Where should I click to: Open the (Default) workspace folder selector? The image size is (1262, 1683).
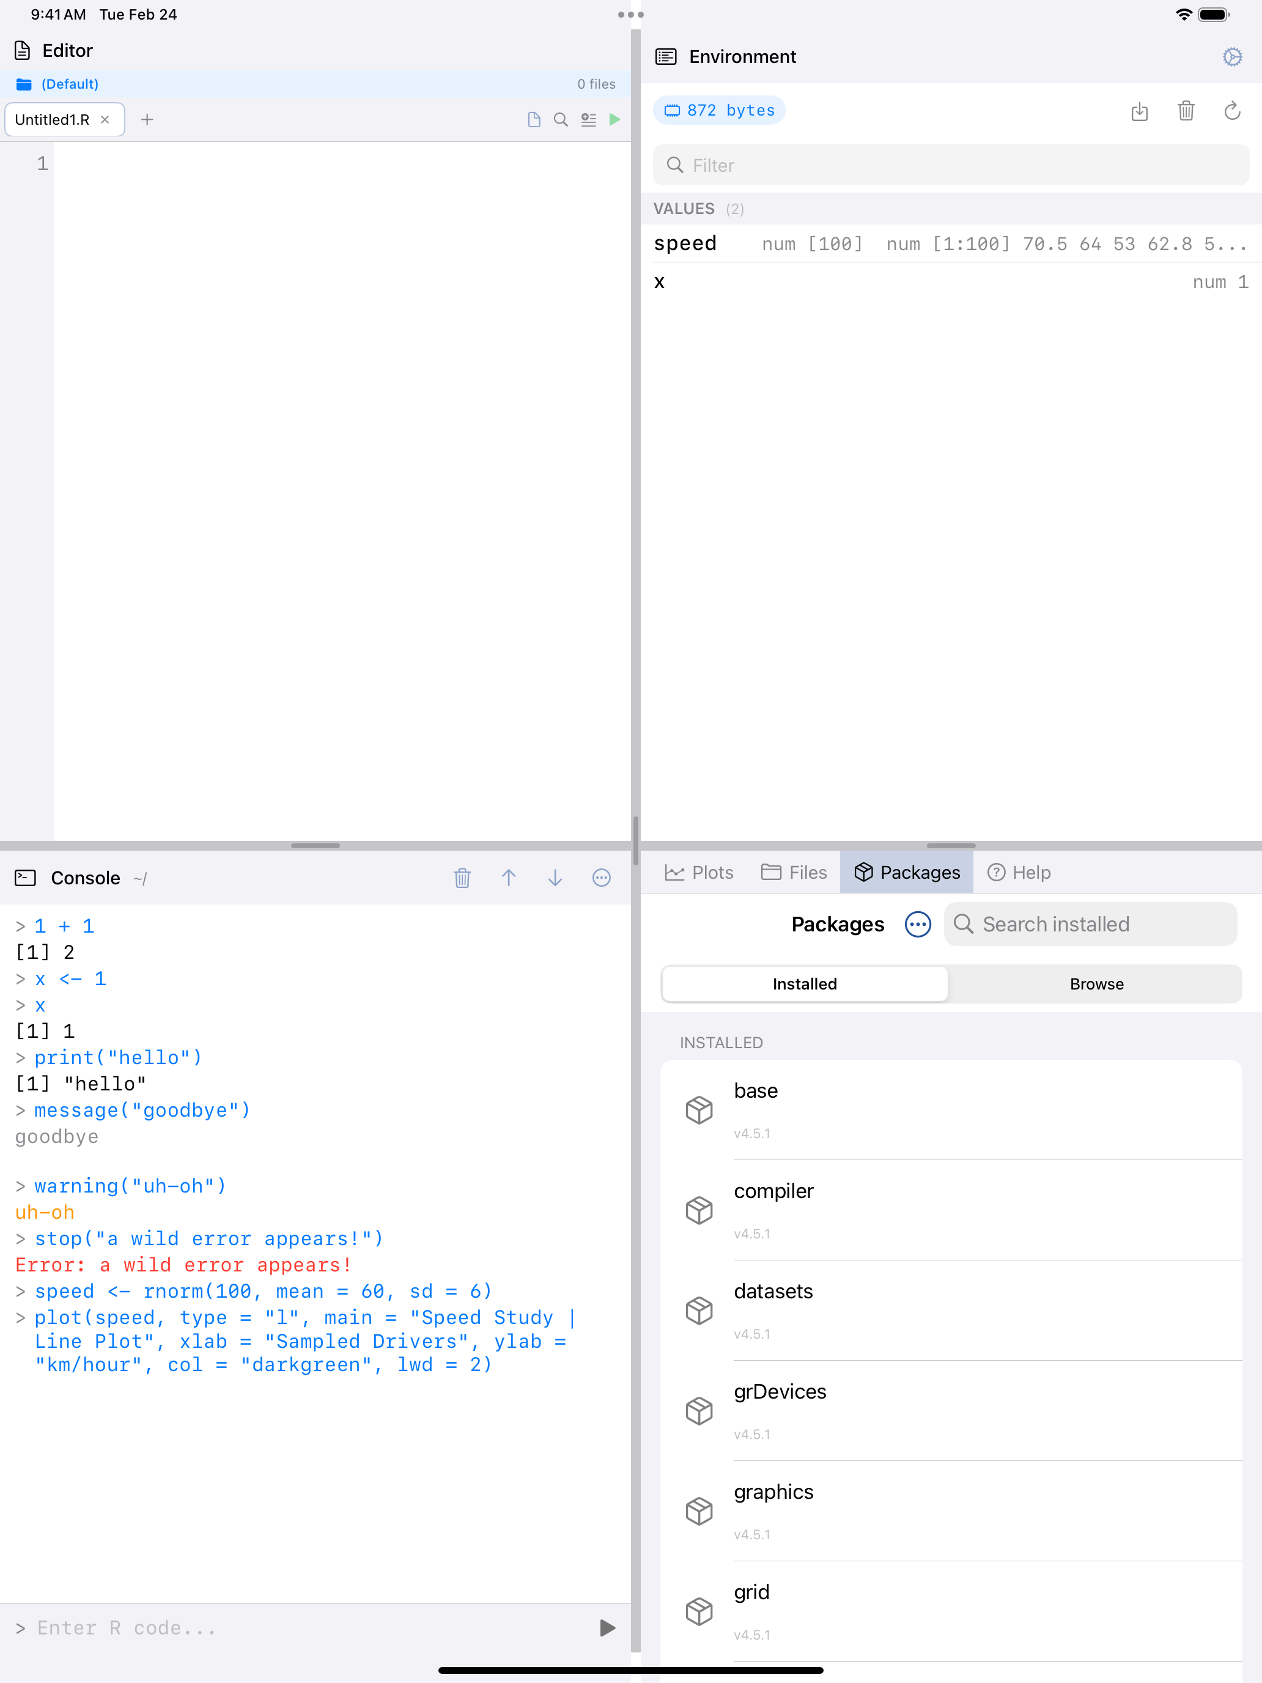click(x=69, y=84)
